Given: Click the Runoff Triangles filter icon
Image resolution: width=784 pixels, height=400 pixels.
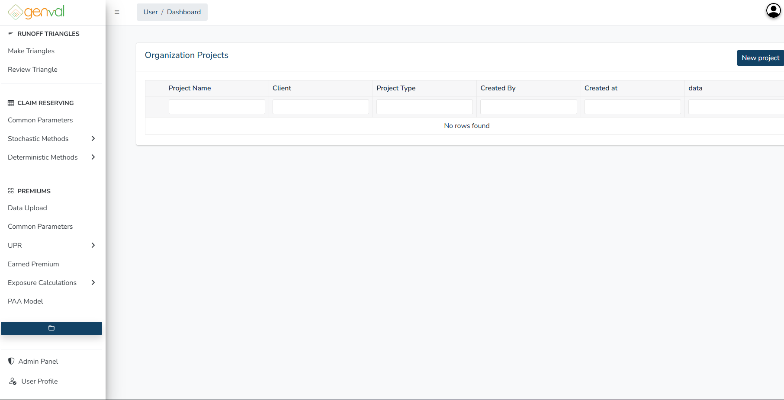Looking at the screenshot, I should click(x=10, y=33).
